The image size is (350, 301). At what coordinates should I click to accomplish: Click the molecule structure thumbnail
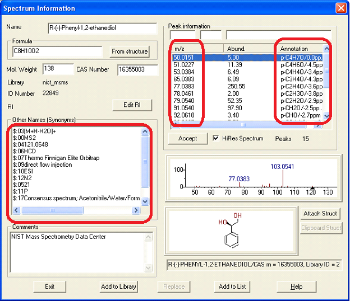(231, 231)
